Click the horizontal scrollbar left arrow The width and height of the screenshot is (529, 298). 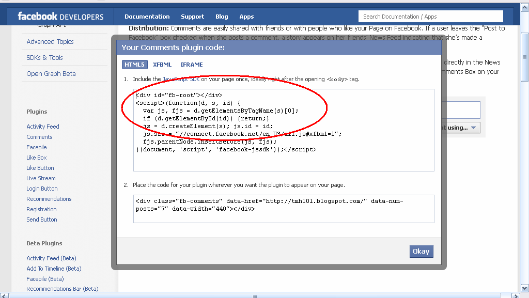coord(4,295)
